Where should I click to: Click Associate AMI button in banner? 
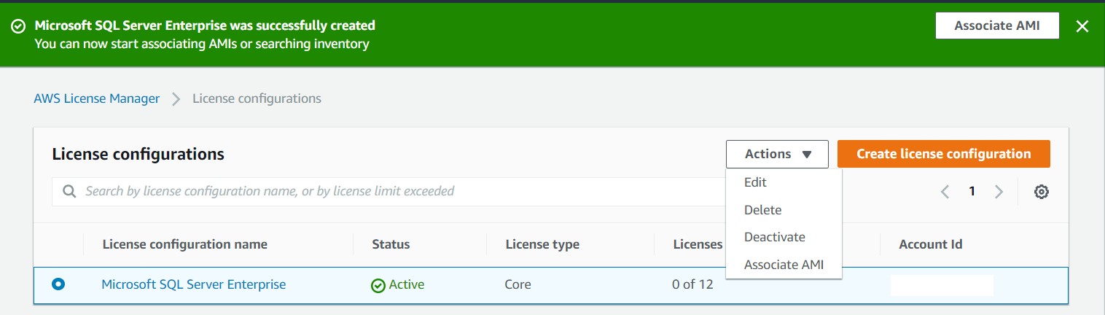[x=997, y=26]
